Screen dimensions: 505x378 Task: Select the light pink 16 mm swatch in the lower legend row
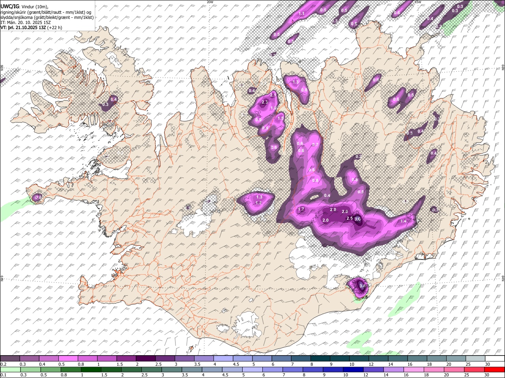coord(413,369)
